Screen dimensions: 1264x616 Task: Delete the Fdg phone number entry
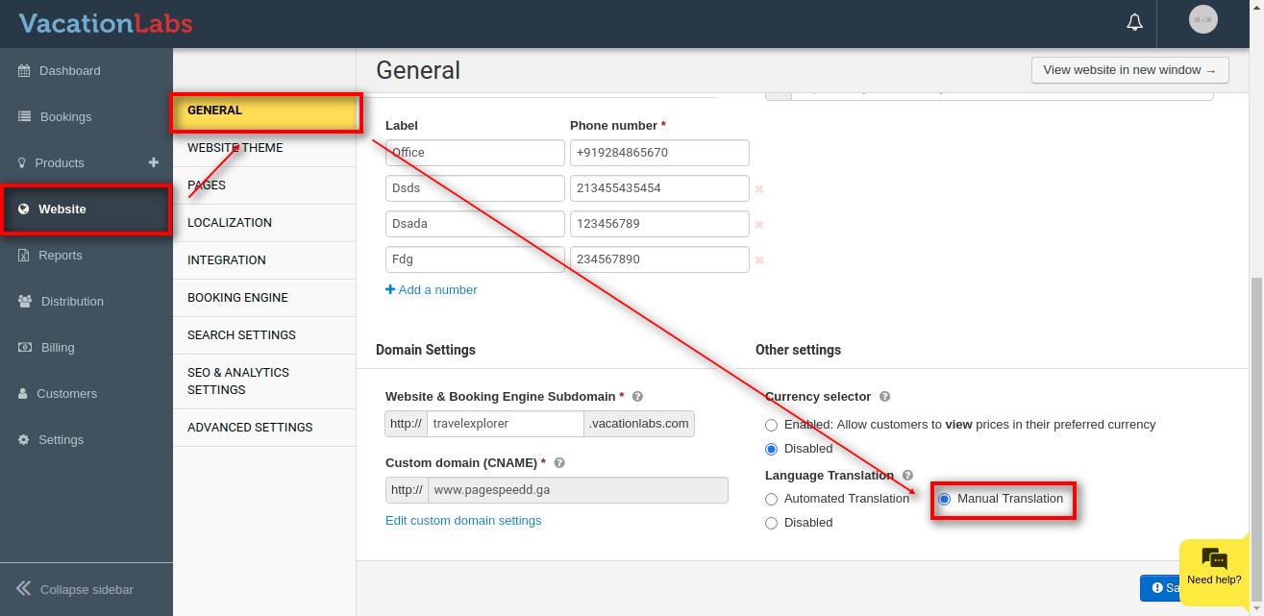[x=759, y=260]
